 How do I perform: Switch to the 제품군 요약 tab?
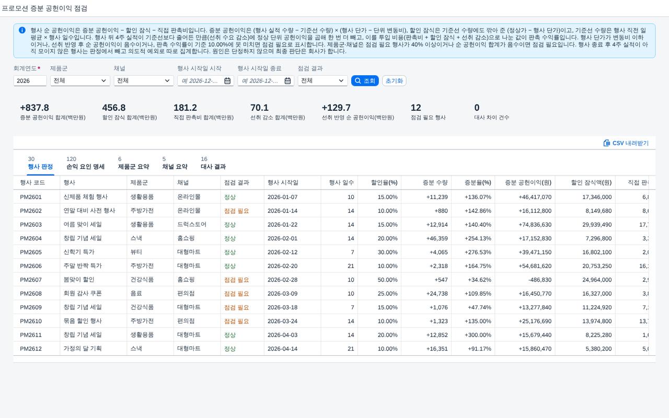(133, 163)
